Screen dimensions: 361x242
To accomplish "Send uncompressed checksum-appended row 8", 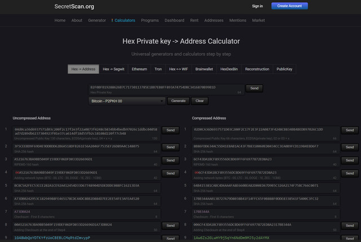I will (x=170, y=226).
